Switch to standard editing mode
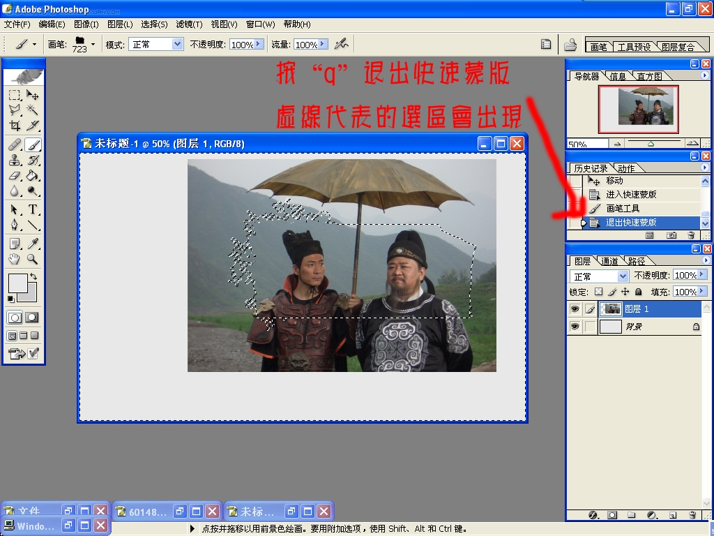This screenshot has width=714, height=536. pyautogui.click(x=15, y=318)
